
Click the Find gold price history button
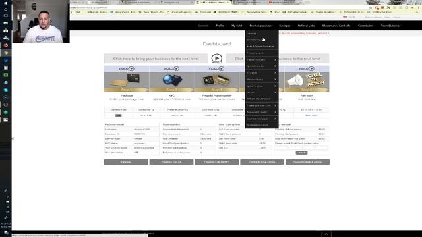(x=262, y=162)
